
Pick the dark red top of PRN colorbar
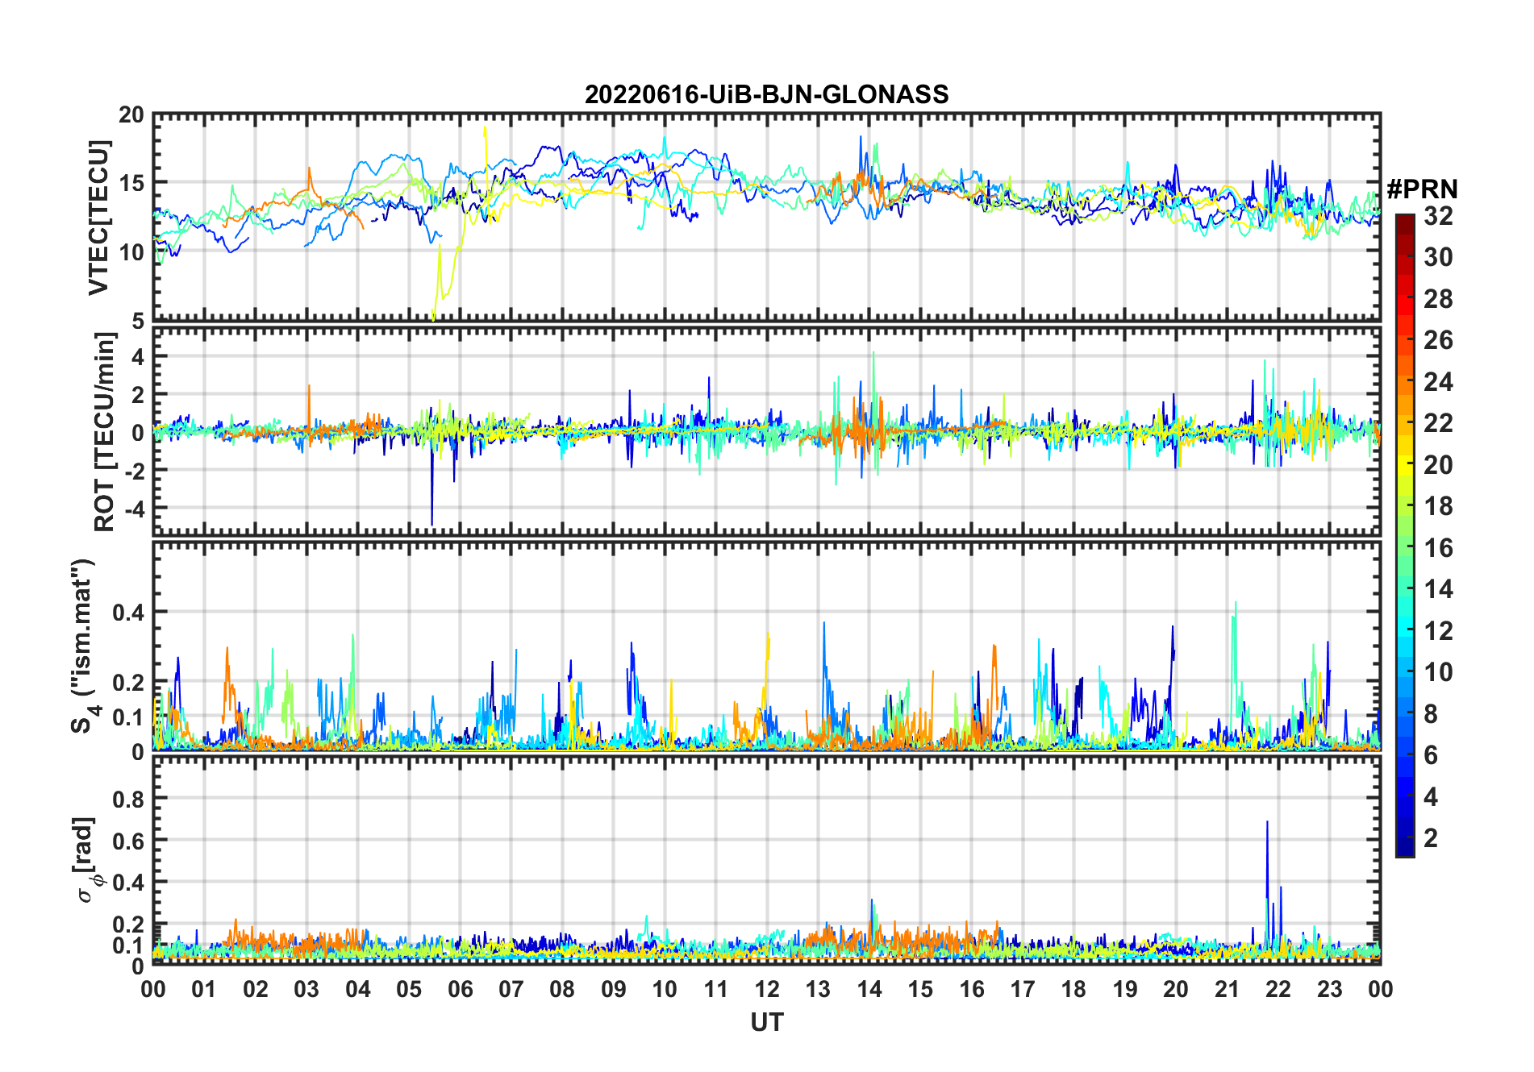(1404, 220)
